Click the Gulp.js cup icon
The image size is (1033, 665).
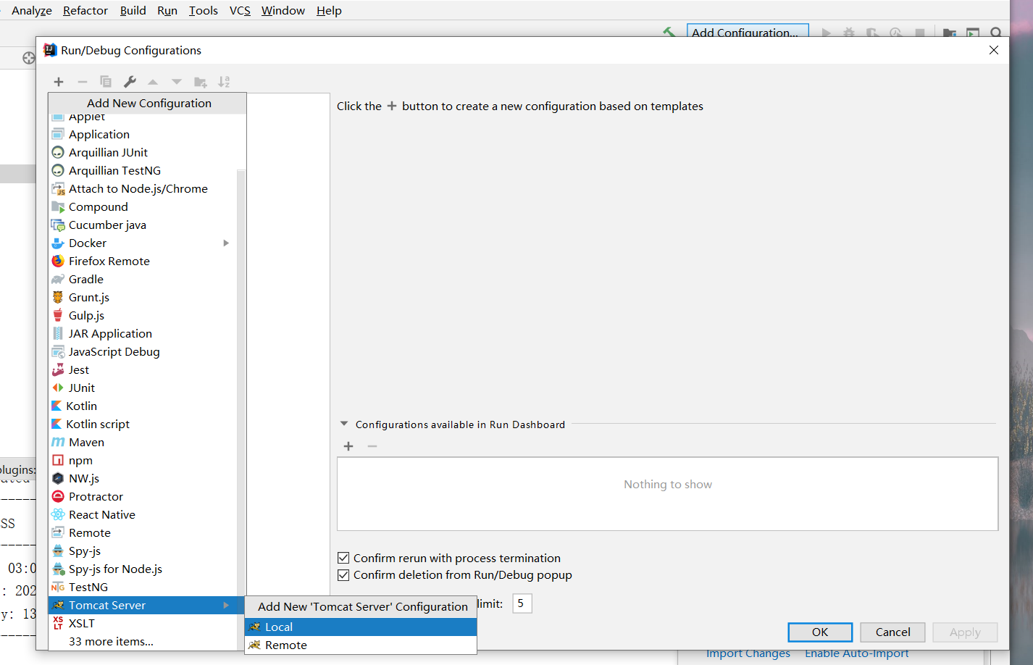pyautogui.click(x=58, y=315)
